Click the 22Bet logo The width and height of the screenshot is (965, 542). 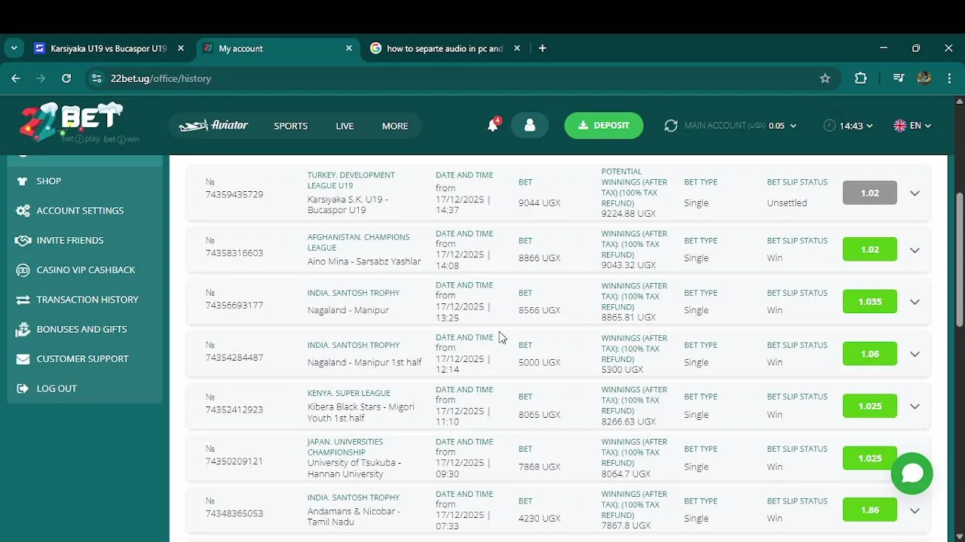click(x=72, y=122)
